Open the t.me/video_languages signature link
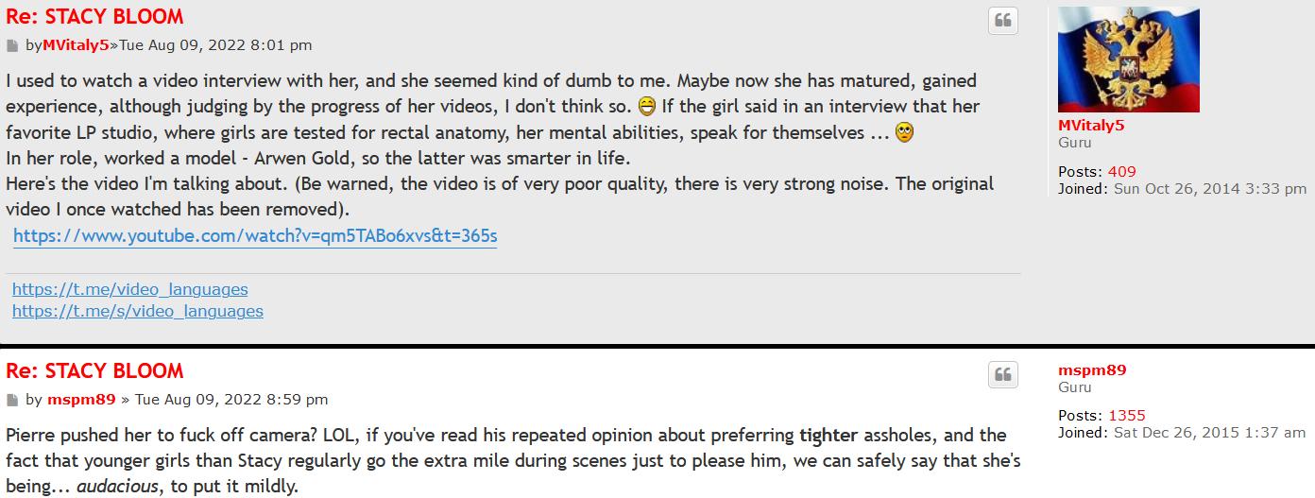This screenshot has width=1315, height=498. pyautogui.click(x=130, y=289)
